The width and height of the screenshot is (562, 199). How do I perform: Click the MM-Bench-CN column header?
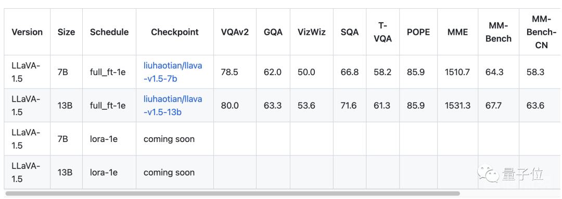[x=542, y=32]
